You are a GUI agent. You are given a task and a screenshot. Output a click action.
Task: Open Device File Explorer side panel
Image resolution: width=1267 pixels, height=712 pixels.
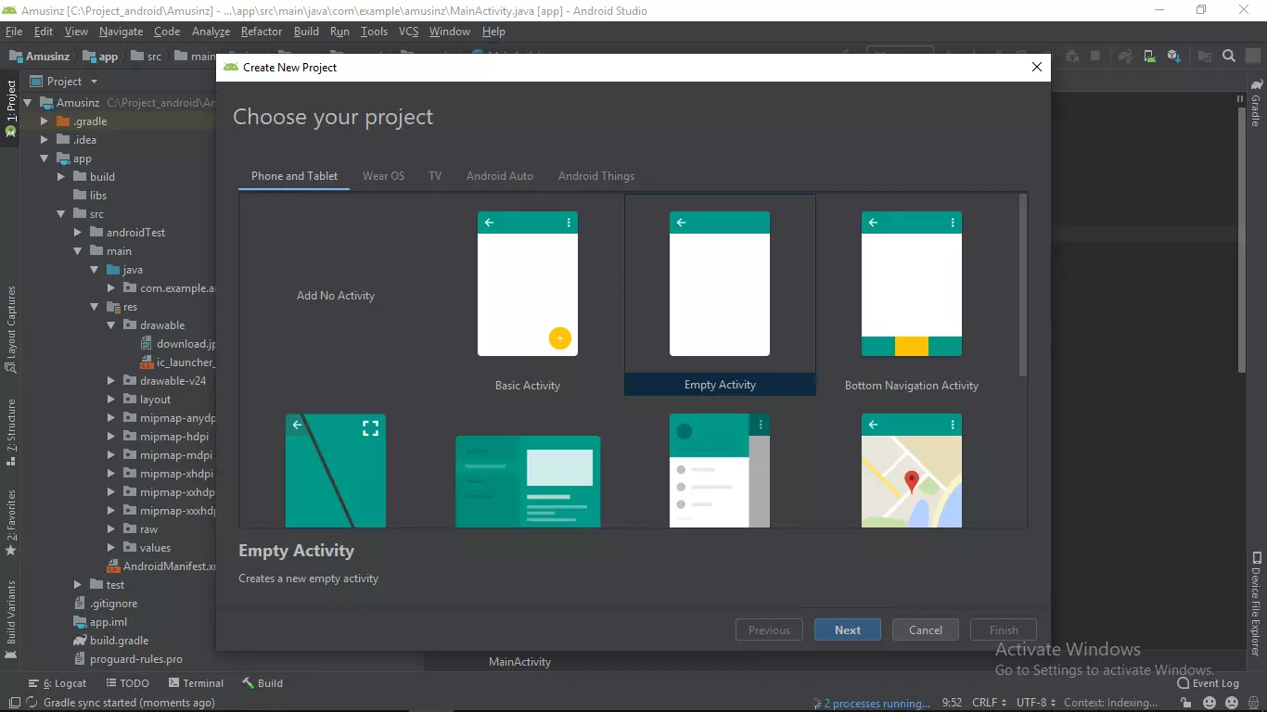click(1257, 604)
